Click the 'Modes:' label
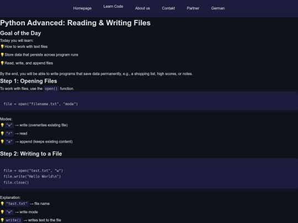This screenshot has height=223, width=298. pos(6,119)
